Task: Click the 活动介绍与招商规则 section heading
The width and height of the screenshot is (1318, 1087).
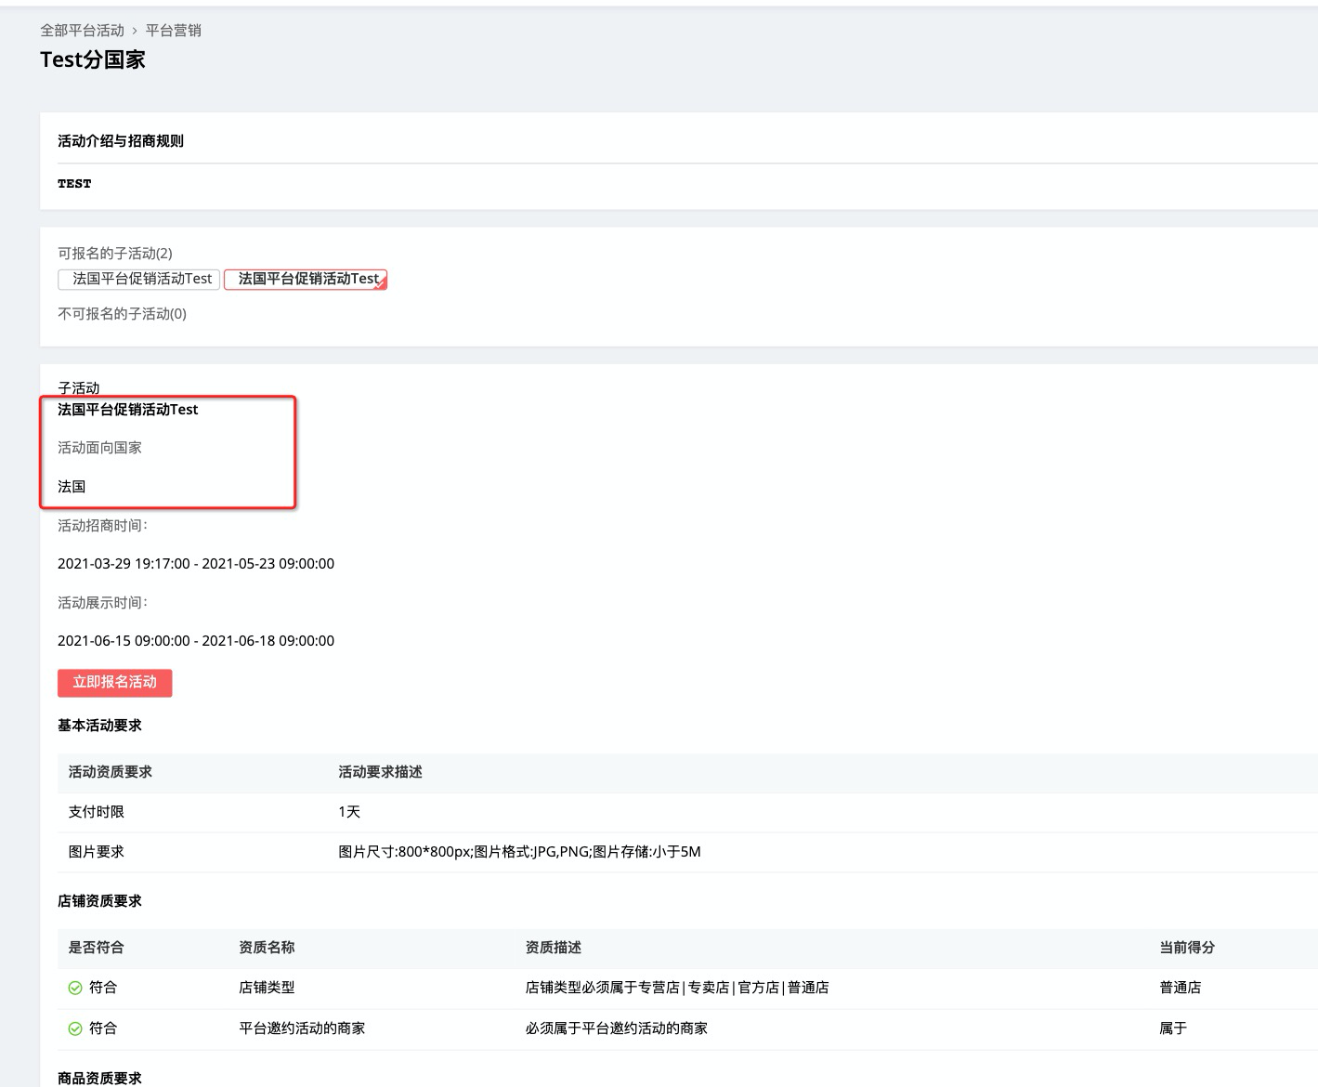Action: (121, 141)
